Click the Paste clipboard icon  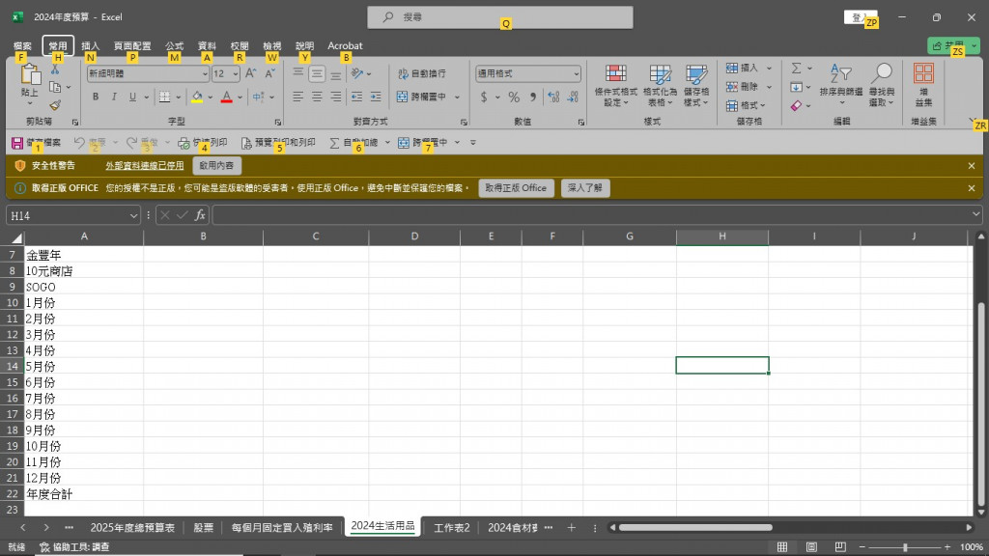pos(30,75)
